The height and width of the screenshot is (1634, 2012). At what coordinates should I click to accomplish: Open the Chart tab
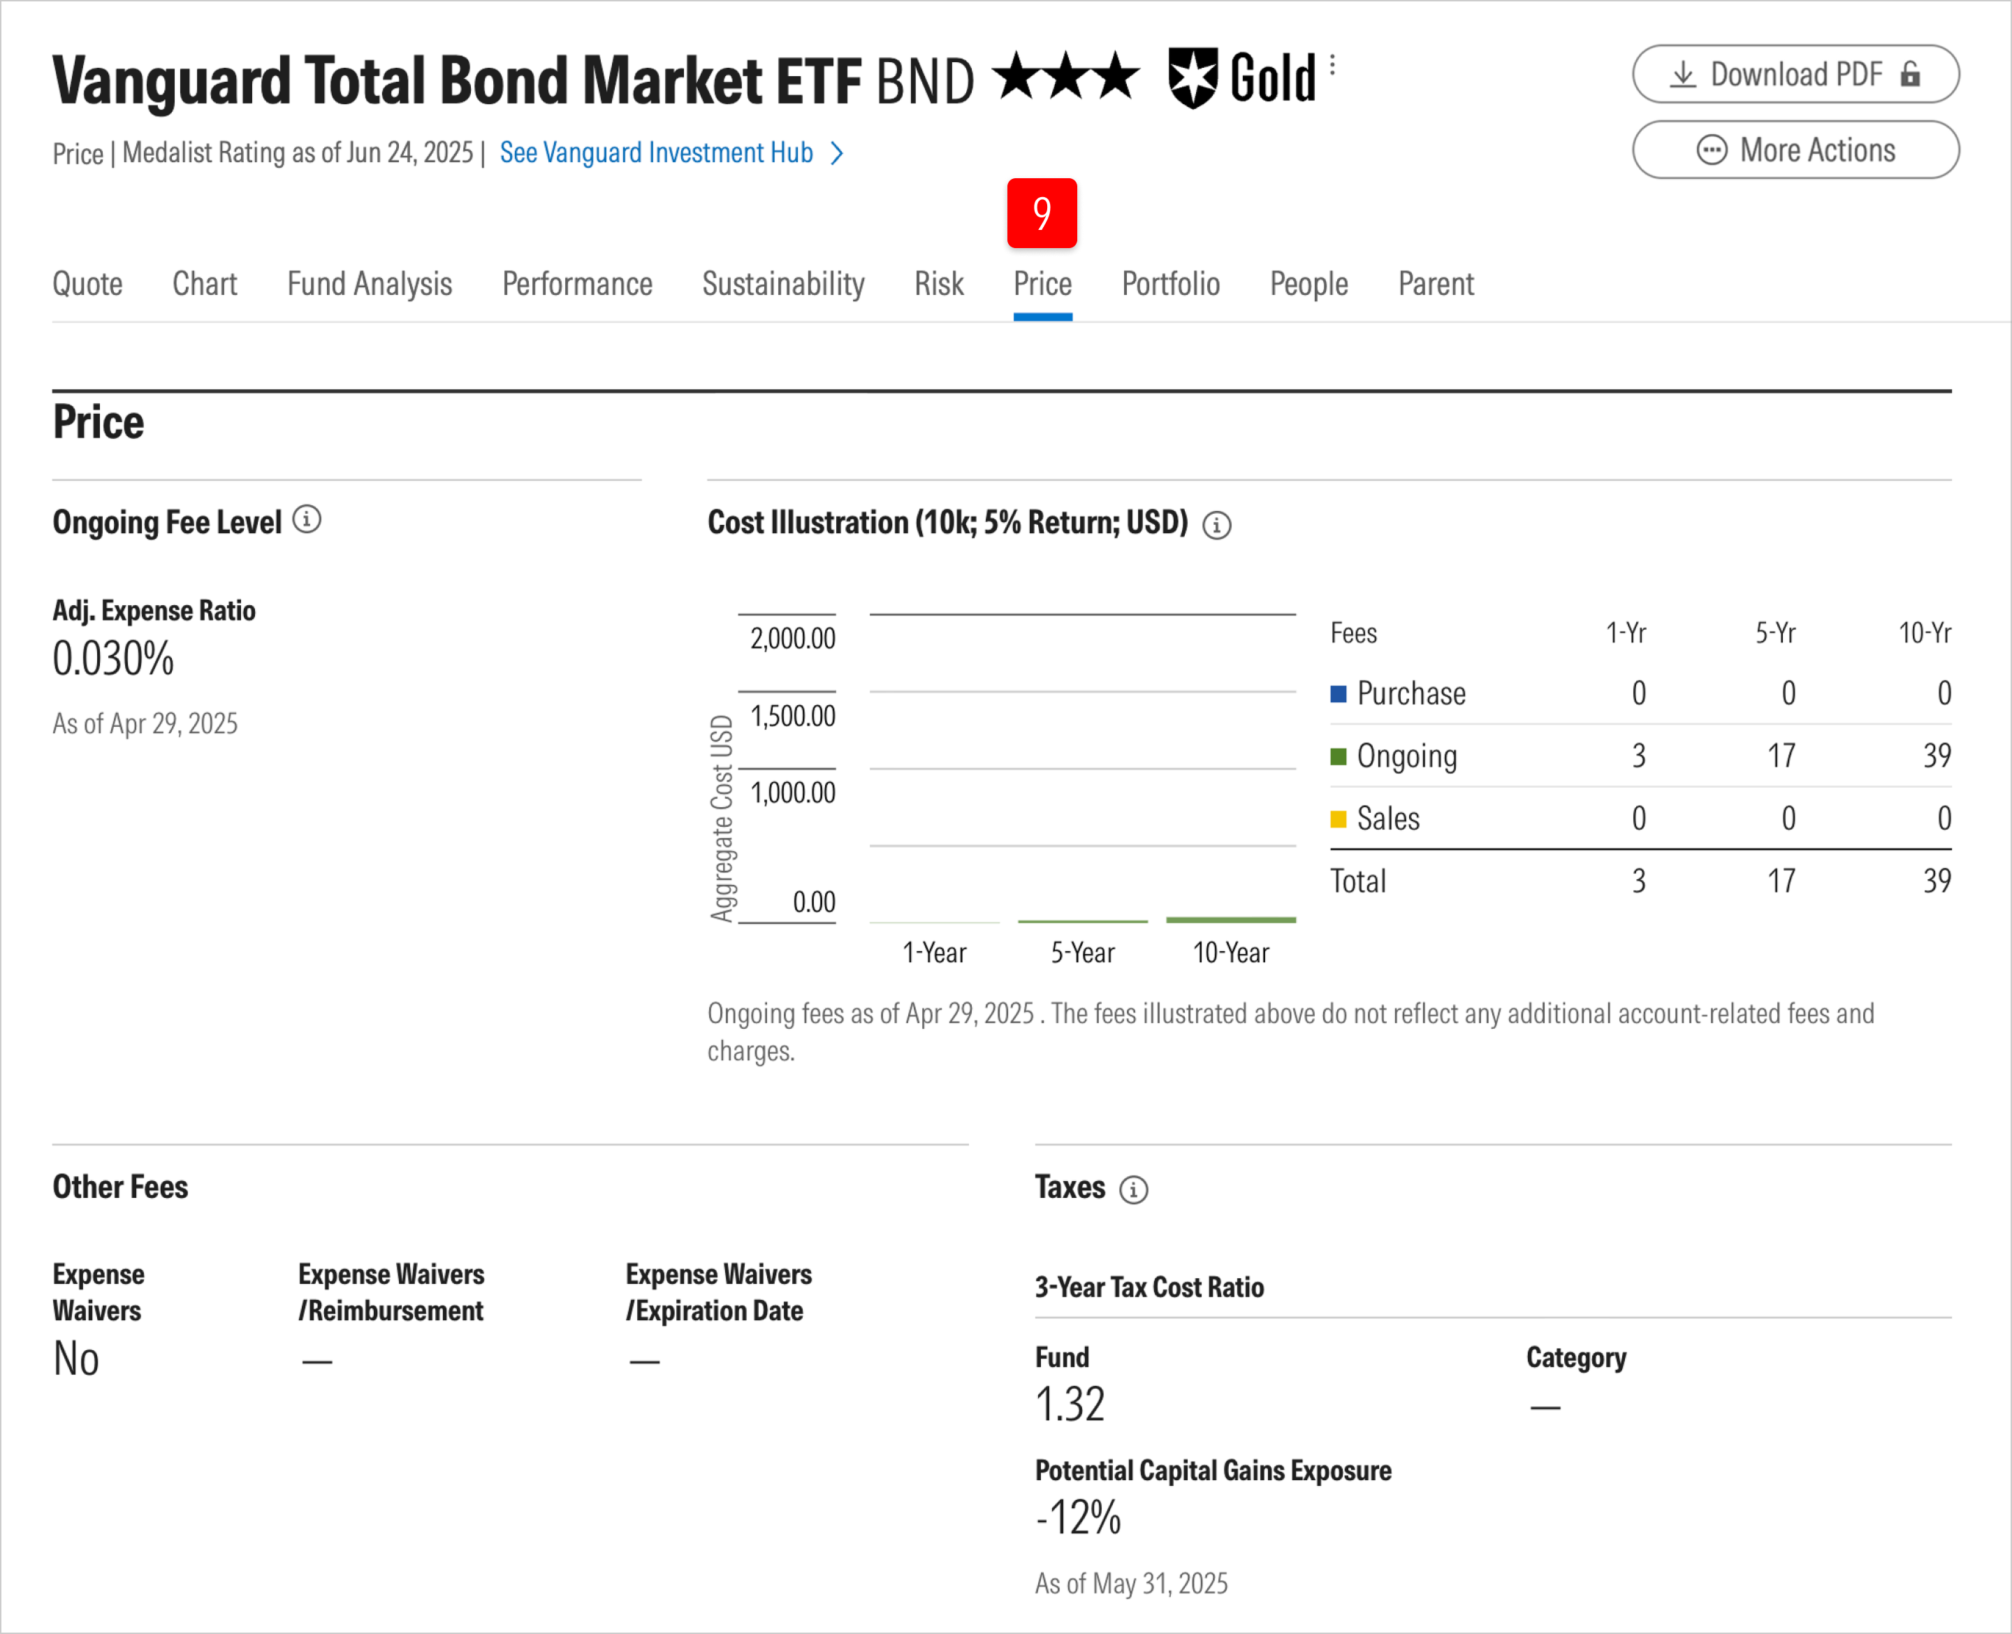click(205, 283)
